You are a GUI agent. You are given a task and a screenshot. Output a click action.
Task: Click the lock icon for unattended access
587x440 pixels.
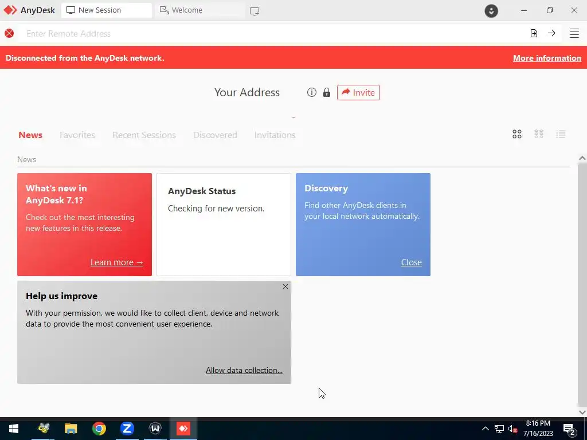click(327, 92)
